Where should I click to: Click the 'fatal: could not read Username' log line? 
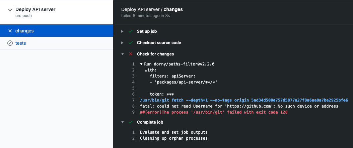click(x=239, y=106)
